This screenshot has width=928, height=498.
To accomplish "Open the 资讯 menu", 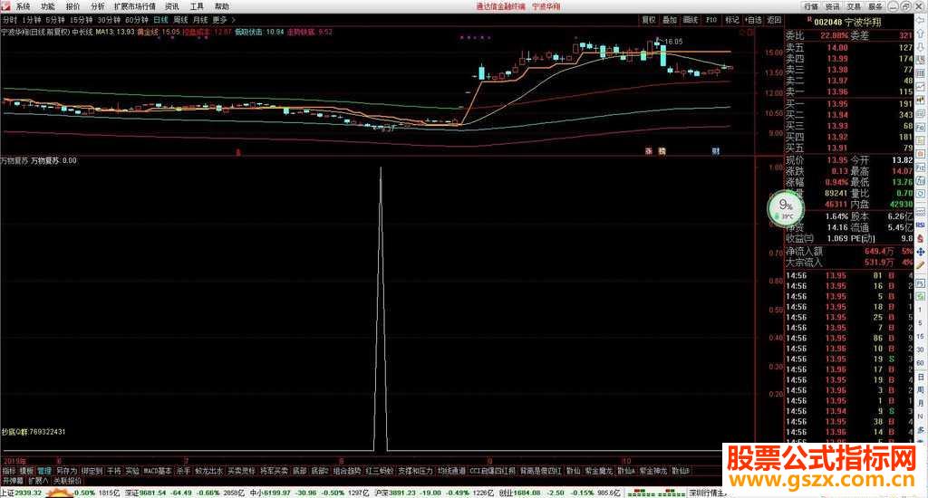I will 171,6.
